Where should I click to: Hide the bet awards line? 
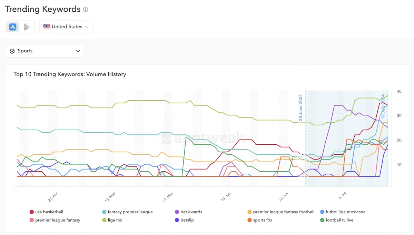coord(191,212)
